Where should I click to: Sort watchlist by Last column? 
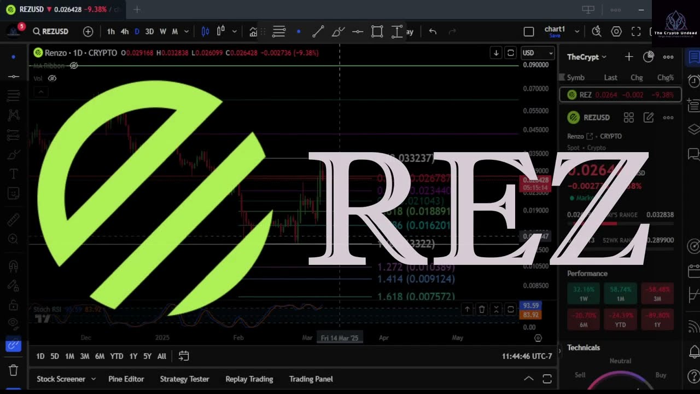pyautogui.click(x=611, y=78)
